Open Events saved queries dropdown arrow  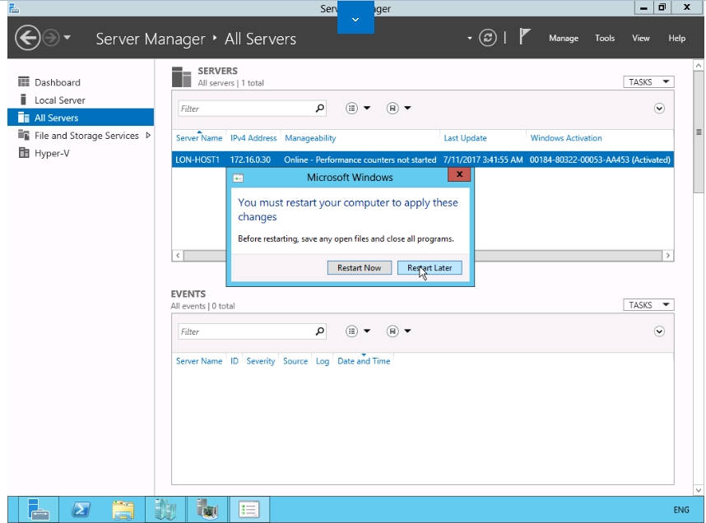click(407, 331)
